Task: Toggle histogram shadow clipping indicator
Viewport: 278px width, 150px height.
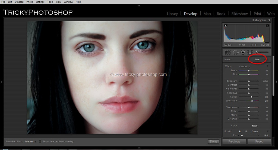Action: (226, 26)
